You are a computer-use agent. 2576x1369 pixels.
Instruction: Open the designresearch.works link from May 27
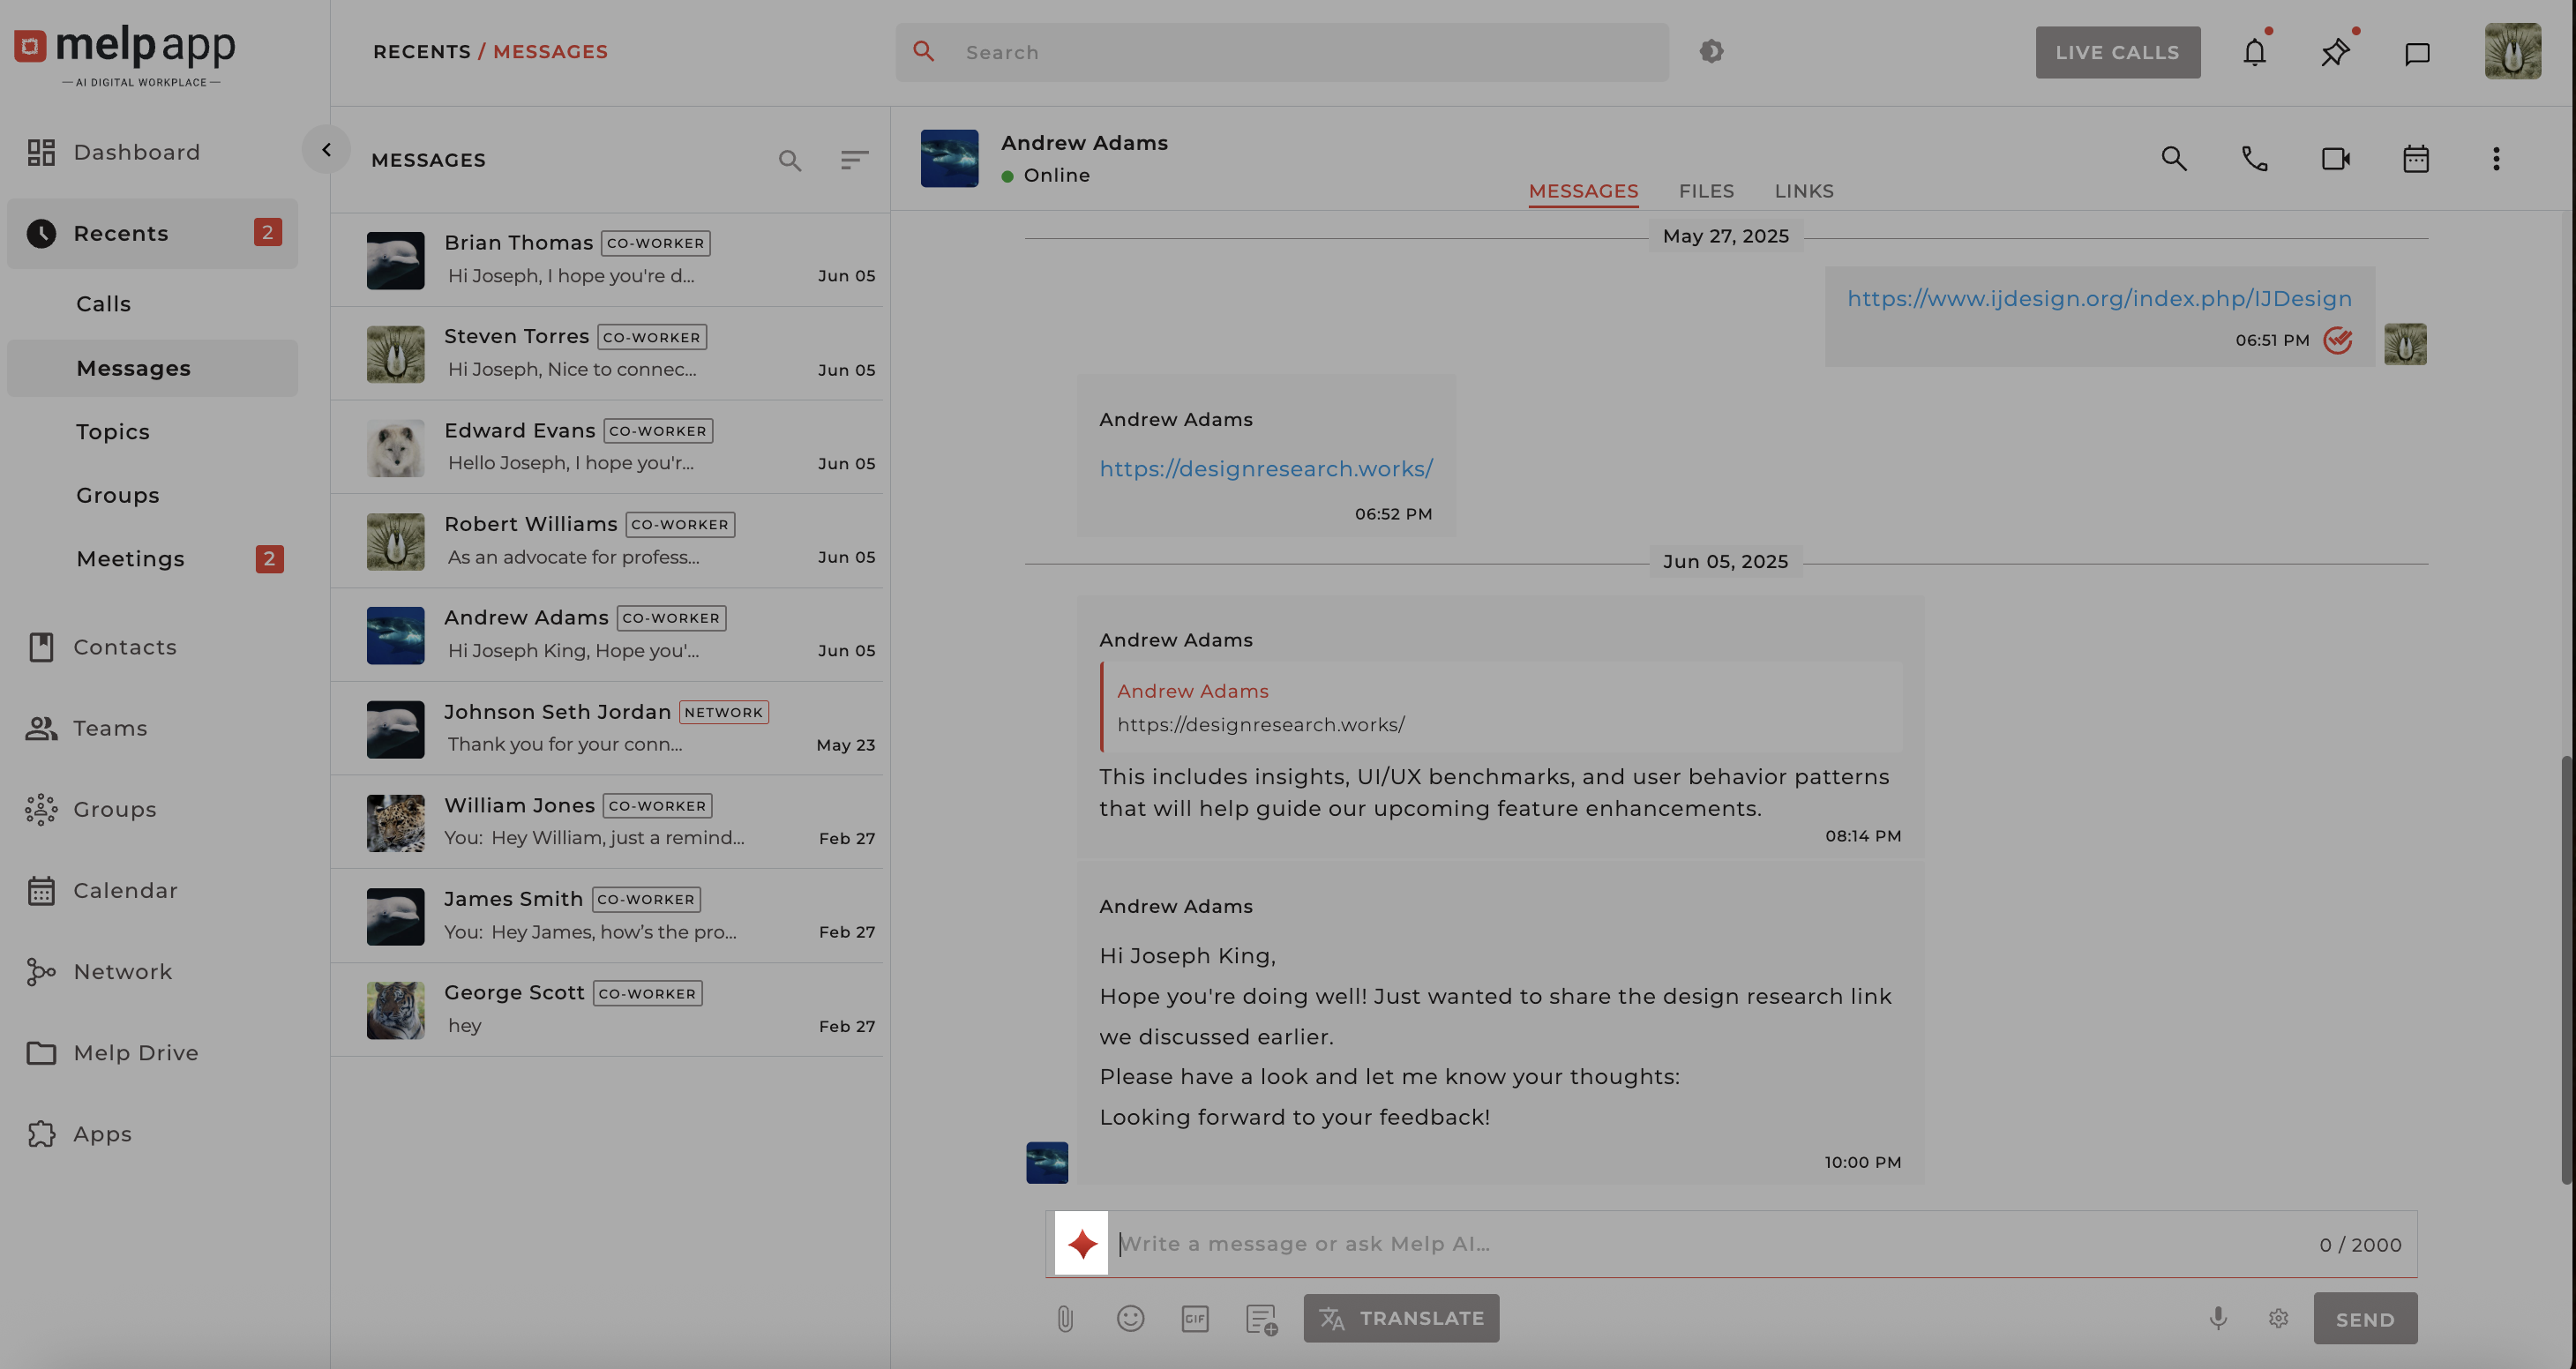(x=1265, y=469)
